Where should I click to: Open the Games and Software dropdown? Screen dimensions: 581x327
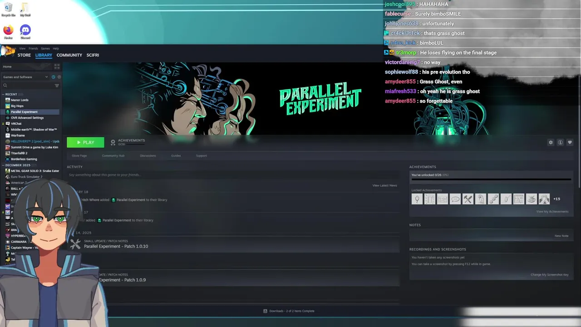tap(25, 77)
